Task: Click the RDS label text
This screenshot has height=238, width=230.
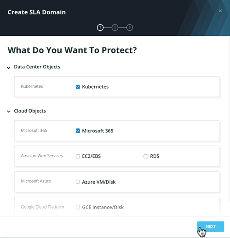Action: pos(155,156)
